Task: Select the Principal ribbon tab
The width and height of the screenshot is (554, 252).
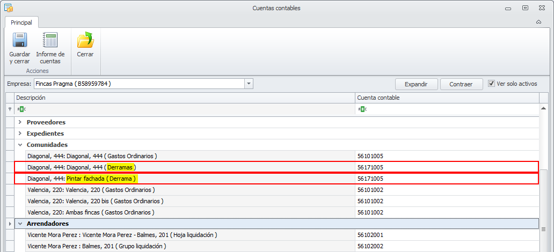Action: tap(21, 22)
